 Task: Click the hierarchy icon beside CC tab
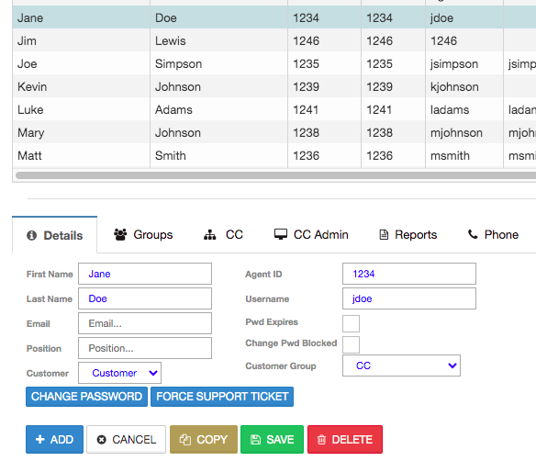pos(210,235)
